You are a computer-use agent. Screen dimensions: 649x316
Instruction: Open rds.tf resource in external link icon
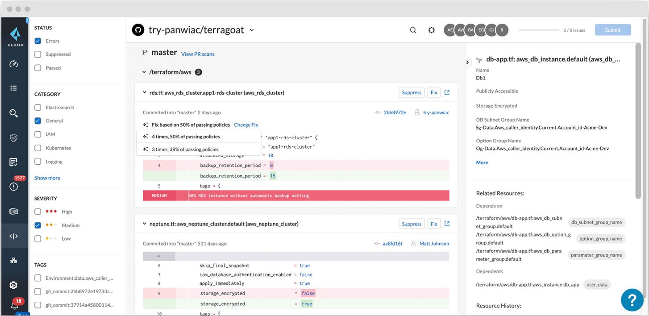pos(447,92)
